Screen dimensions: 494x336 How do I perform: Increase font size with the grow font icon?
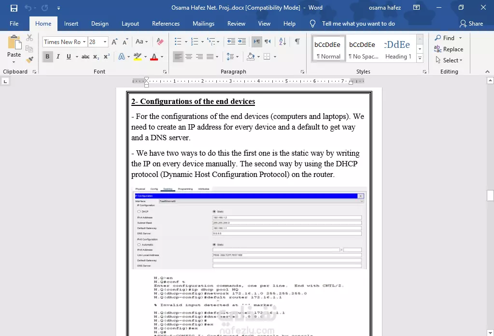click(x=114, y=42)
